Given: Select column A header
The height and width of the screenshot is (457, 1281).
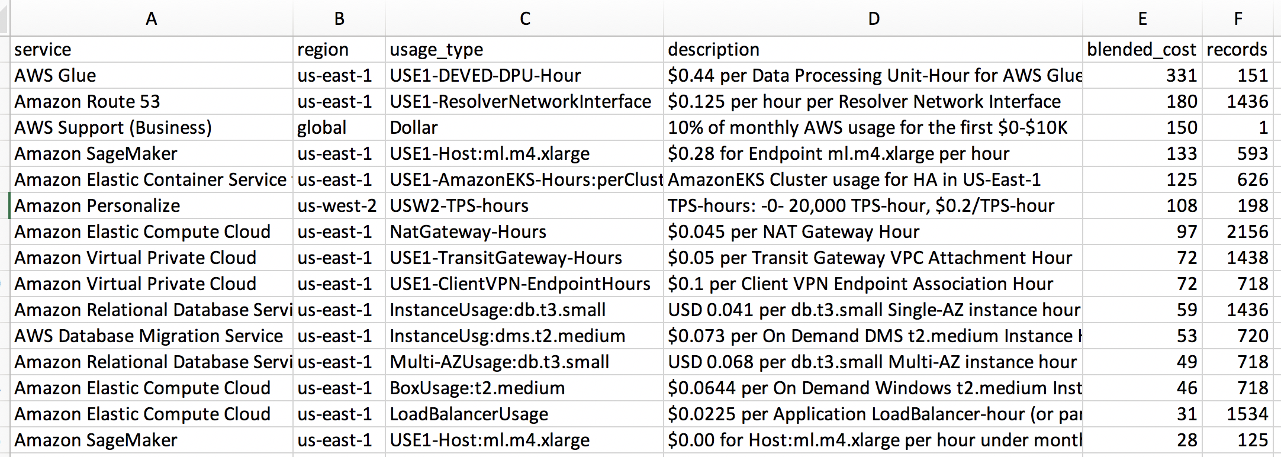Looking at the screenshot, I should pyautogui.click(x=152, y=18).
